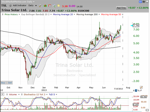Click Trina Solar Ltd. company name
150x112 pixels.
tap(14, 10)
